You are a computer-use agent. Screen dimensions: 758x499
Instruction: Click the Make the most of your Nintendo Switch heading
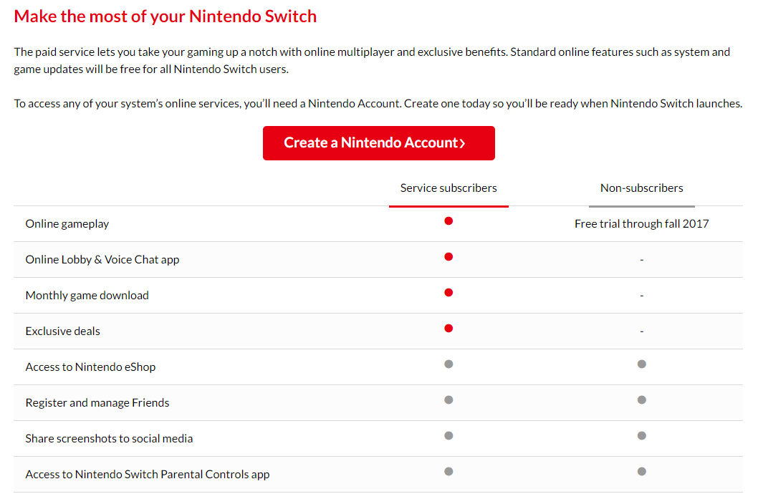click(x=164, y=16)
